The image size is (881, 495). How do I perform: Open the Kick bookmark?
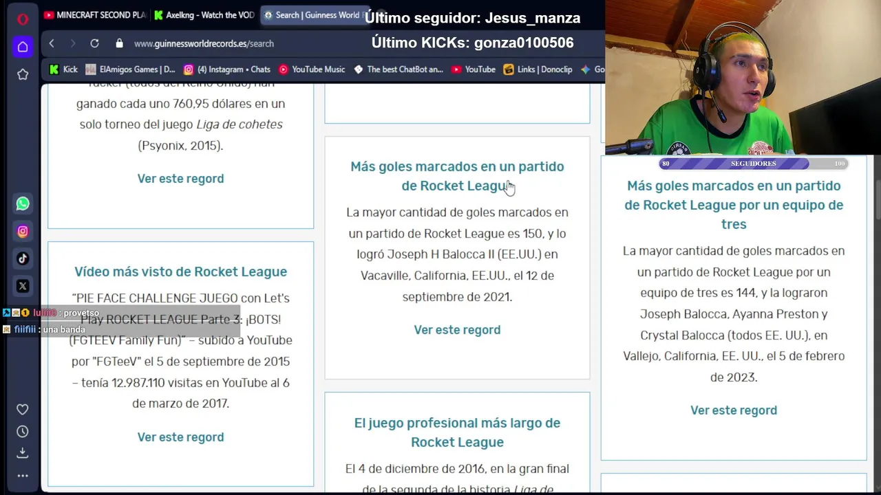(x=64, y=69)
